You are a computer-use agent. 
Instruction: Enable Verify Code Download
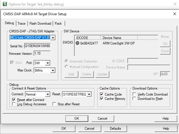[x=135, y=94]
